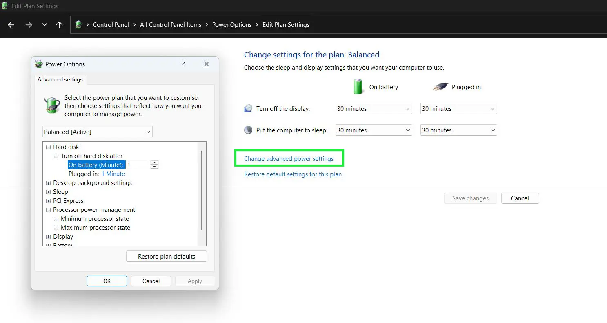
Task: Expand the Sleep settings section
Action: point(48,191)
